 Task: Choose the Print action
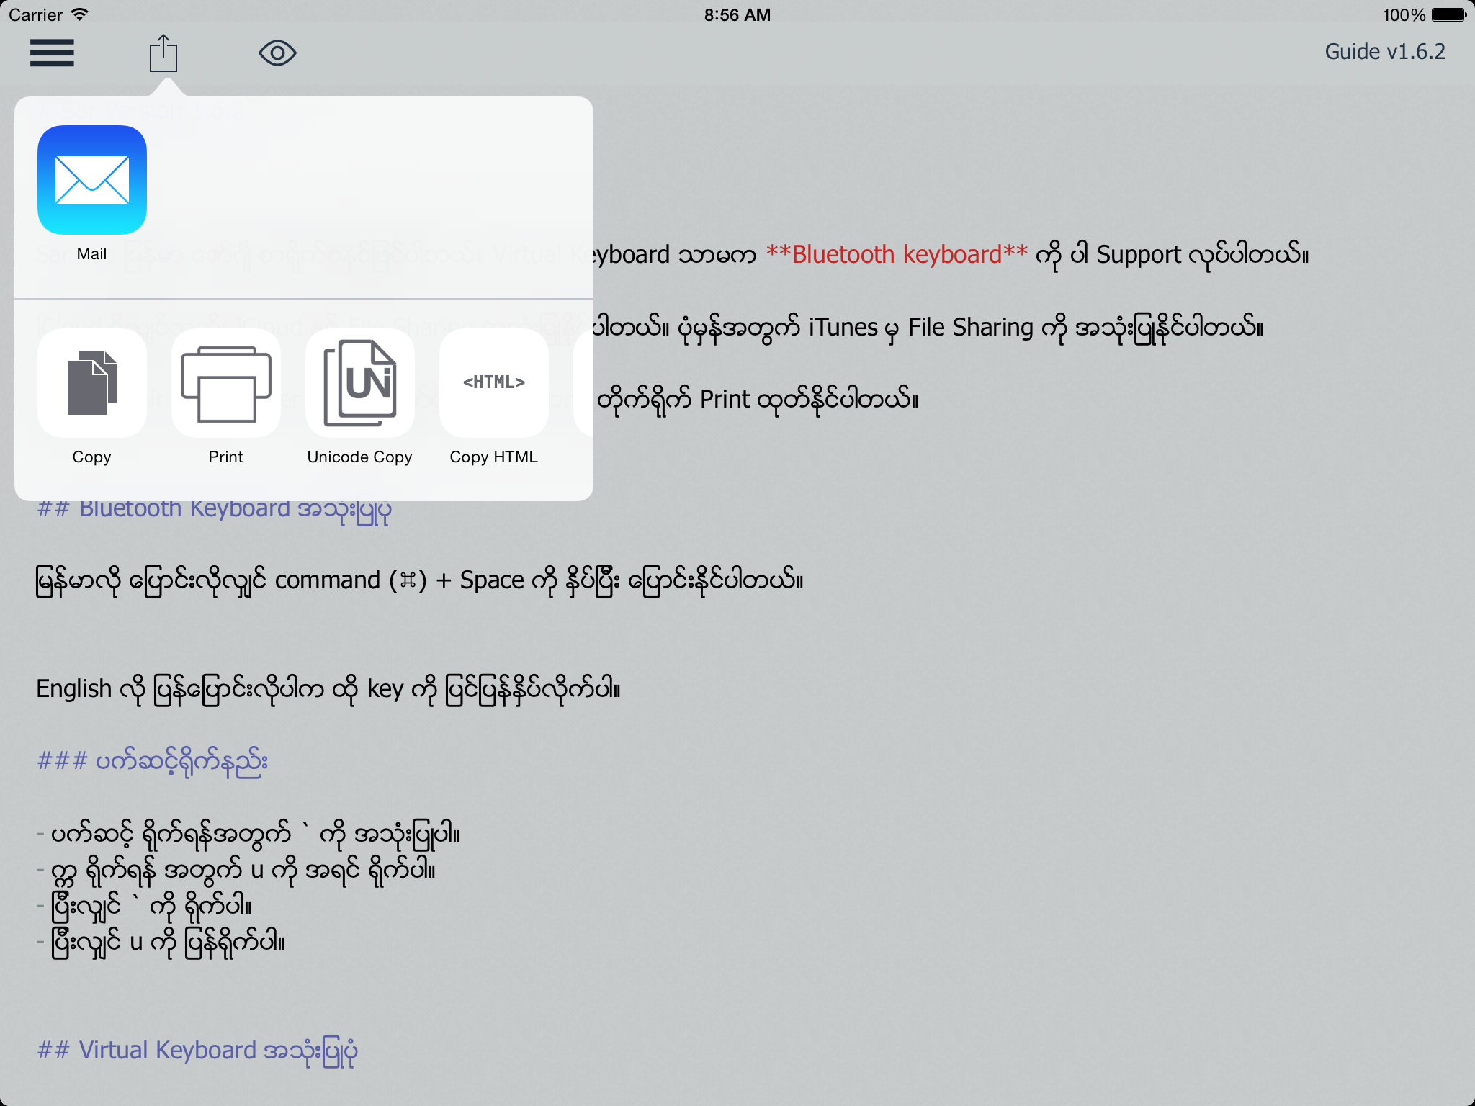click(225, 383)
